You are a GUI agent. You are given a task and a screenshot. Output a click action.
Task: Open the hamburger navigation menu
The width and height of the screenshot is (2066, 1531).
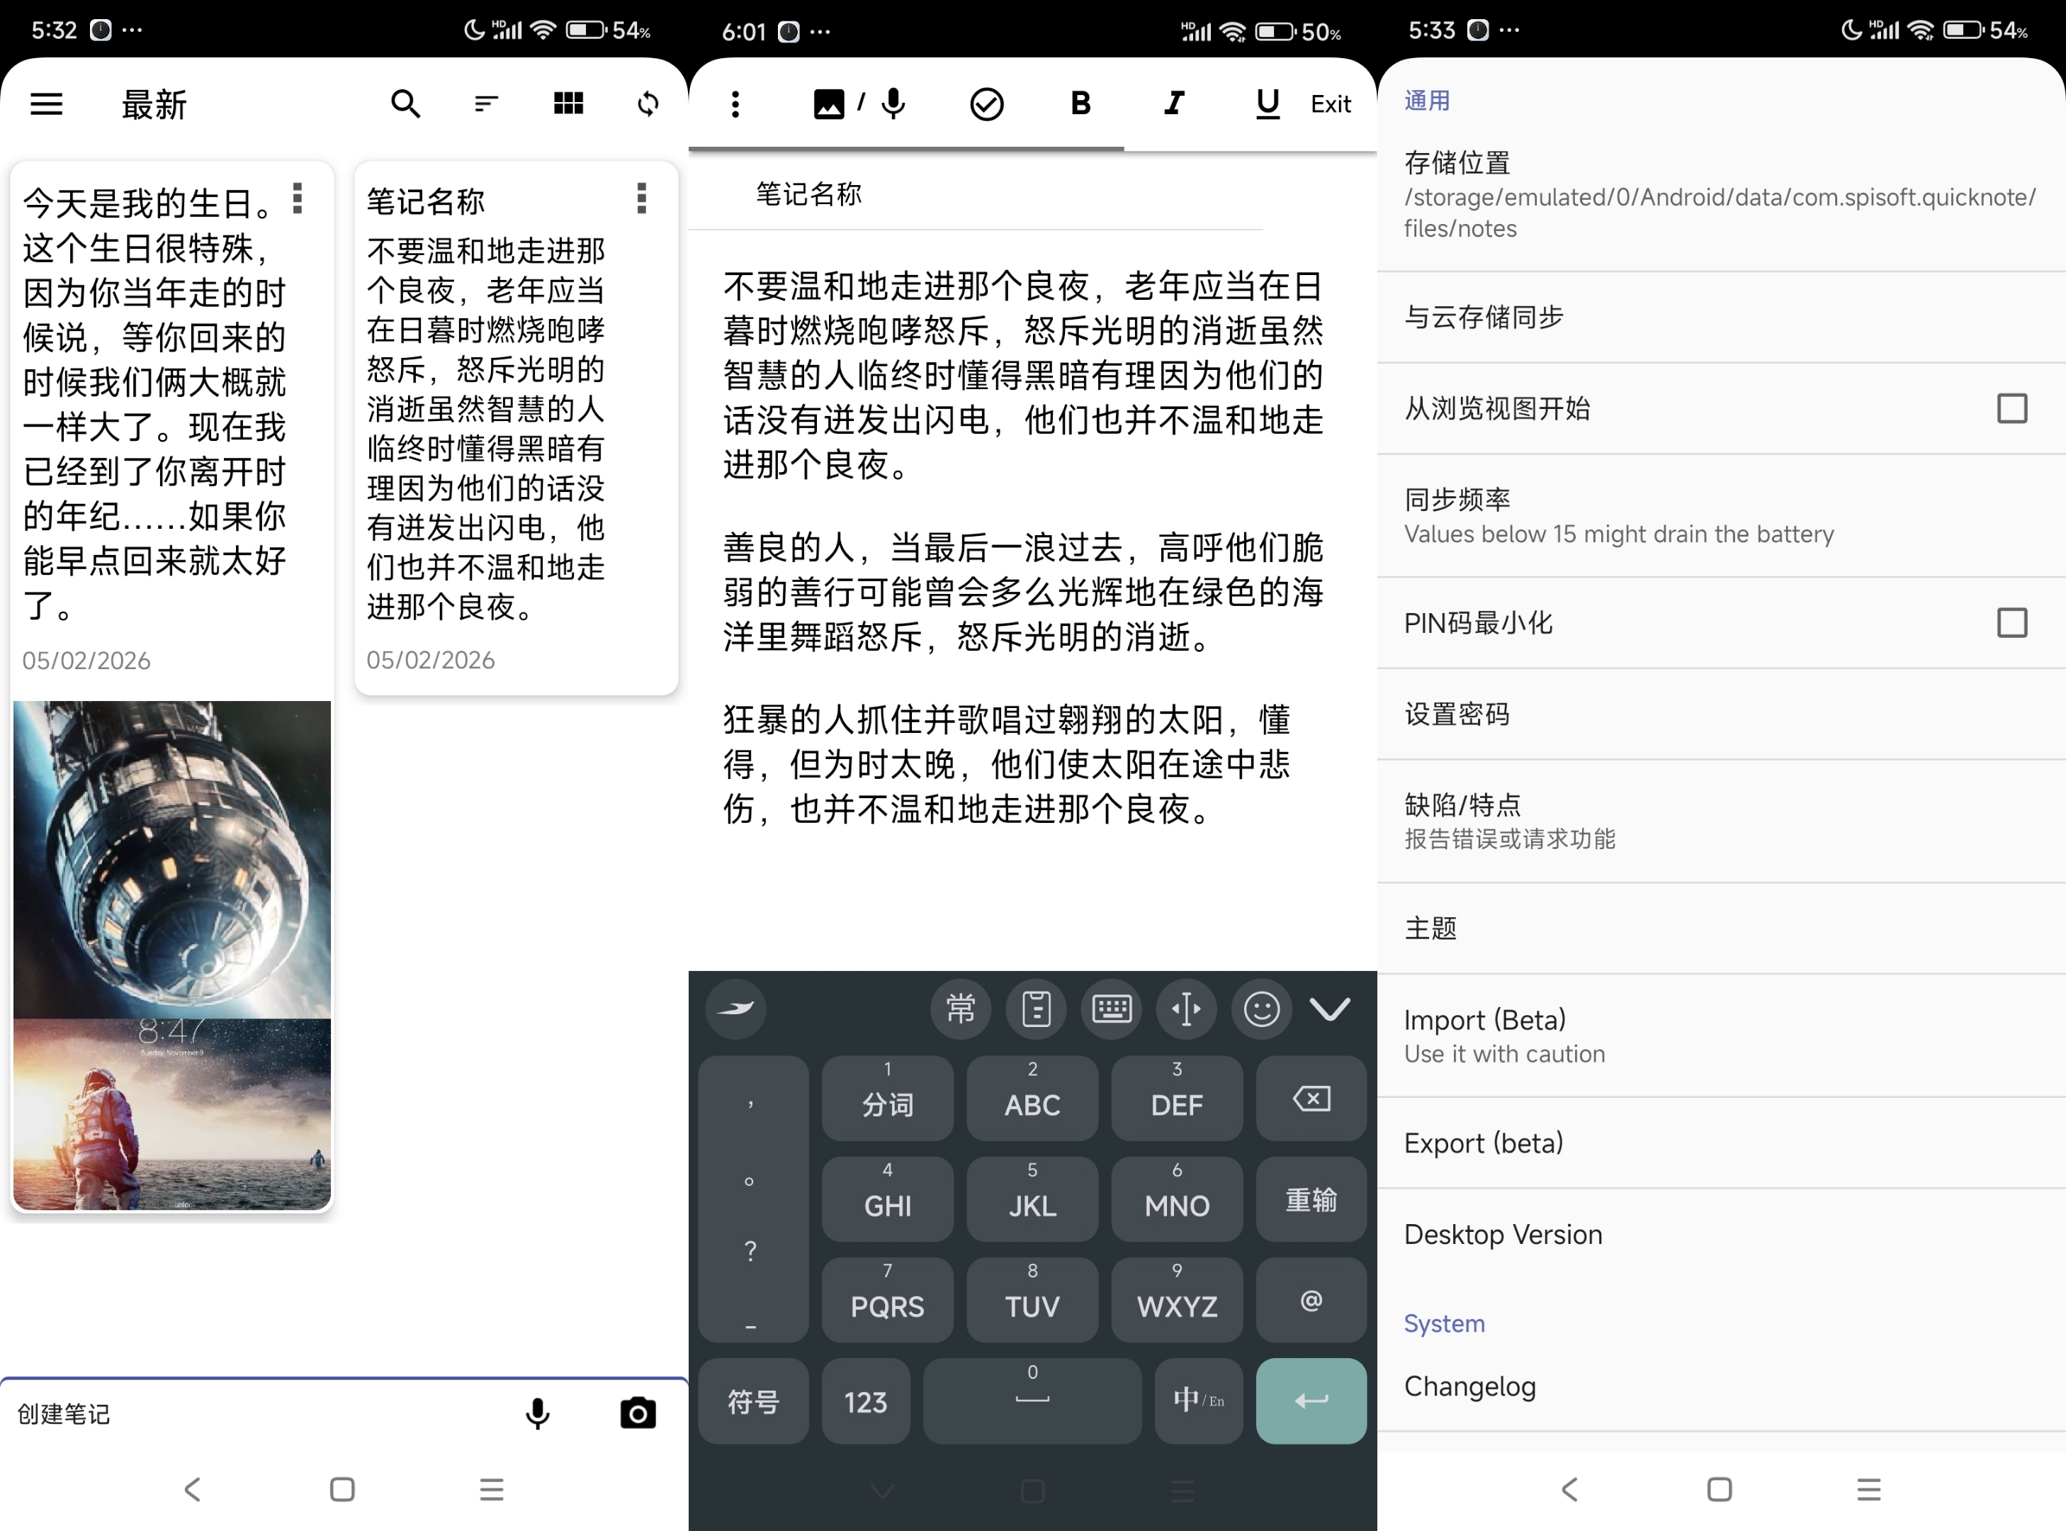46,103
